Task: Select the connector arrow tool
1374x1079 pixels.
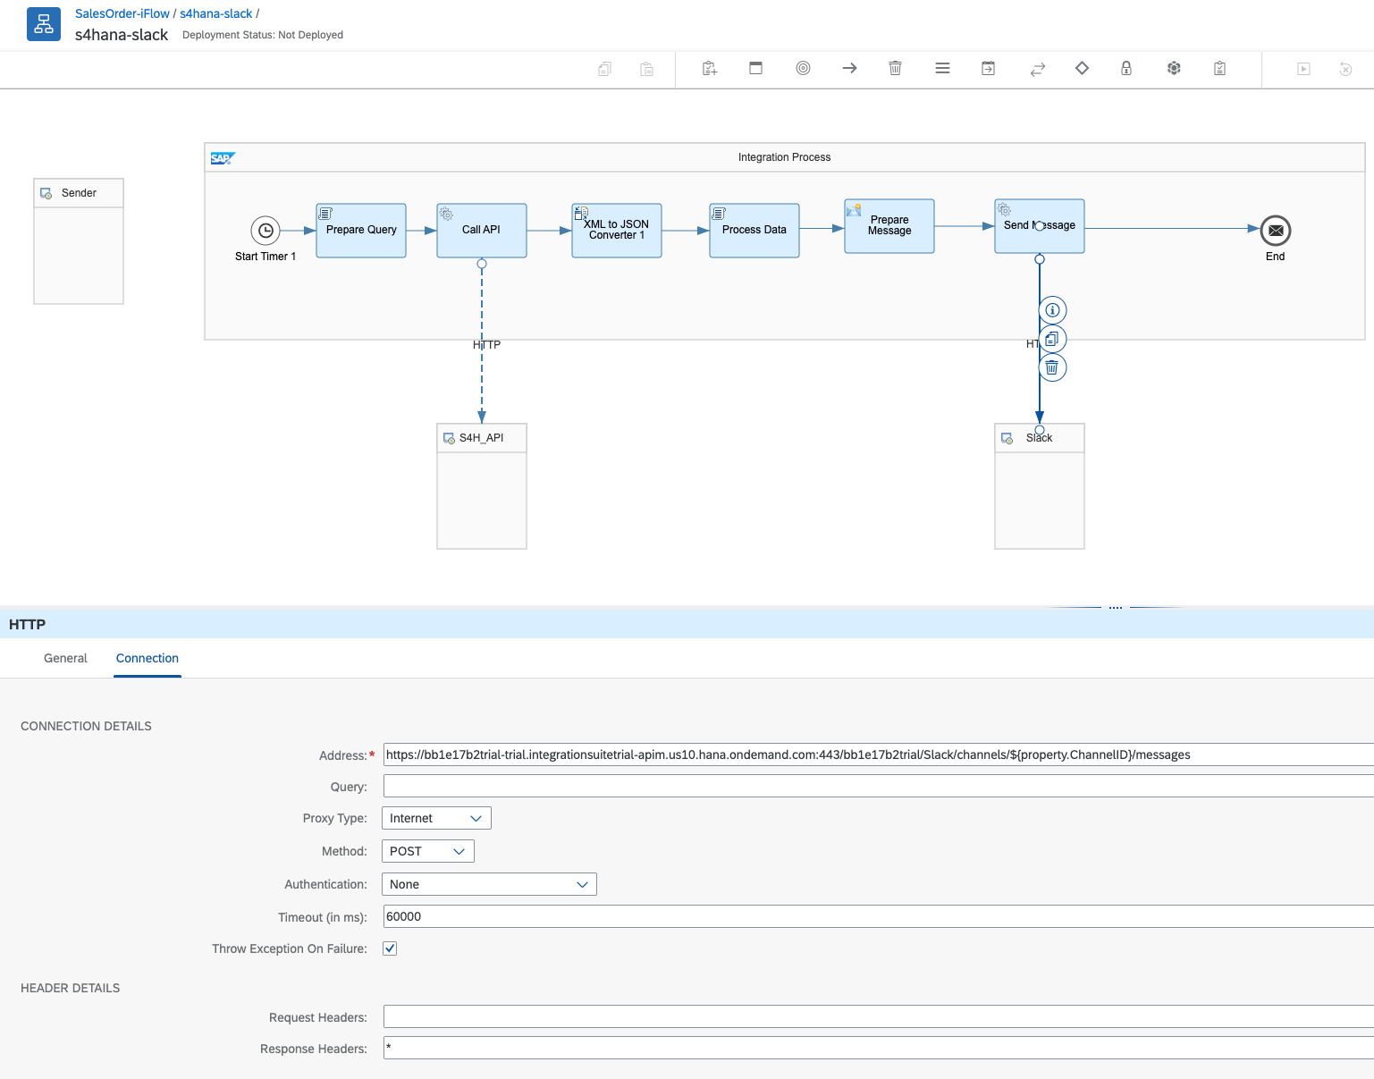Action: click(x=849, y=68)
